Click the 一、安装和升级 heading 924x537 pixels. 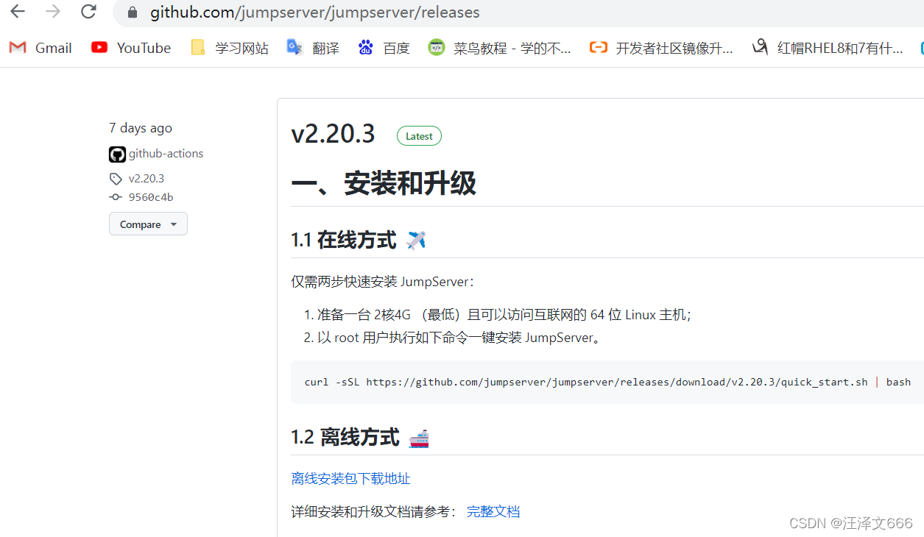(384, 183)
